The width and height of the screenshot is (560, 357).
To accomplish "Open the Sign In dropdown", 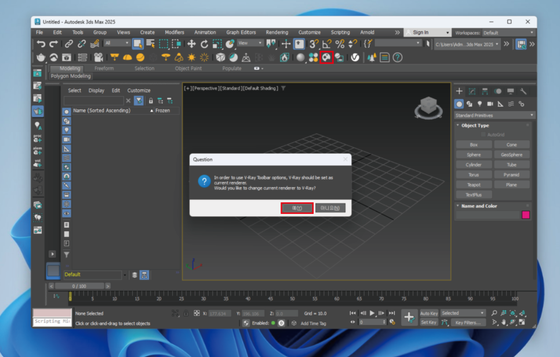I will click(427, 32).
